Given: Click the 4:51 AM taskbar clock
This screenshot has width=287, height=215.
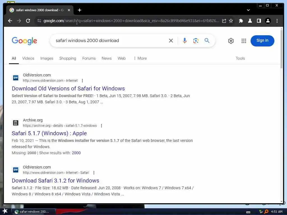Looking at the screenshot, I should pyautogui.click(x=277, y=212).
